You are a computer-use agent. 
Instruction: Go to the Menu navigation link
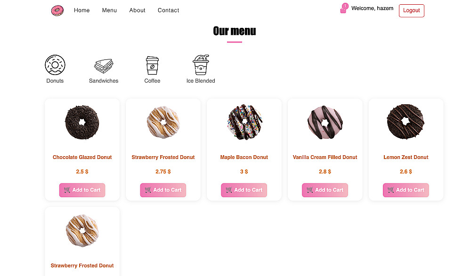coord(109,10)
